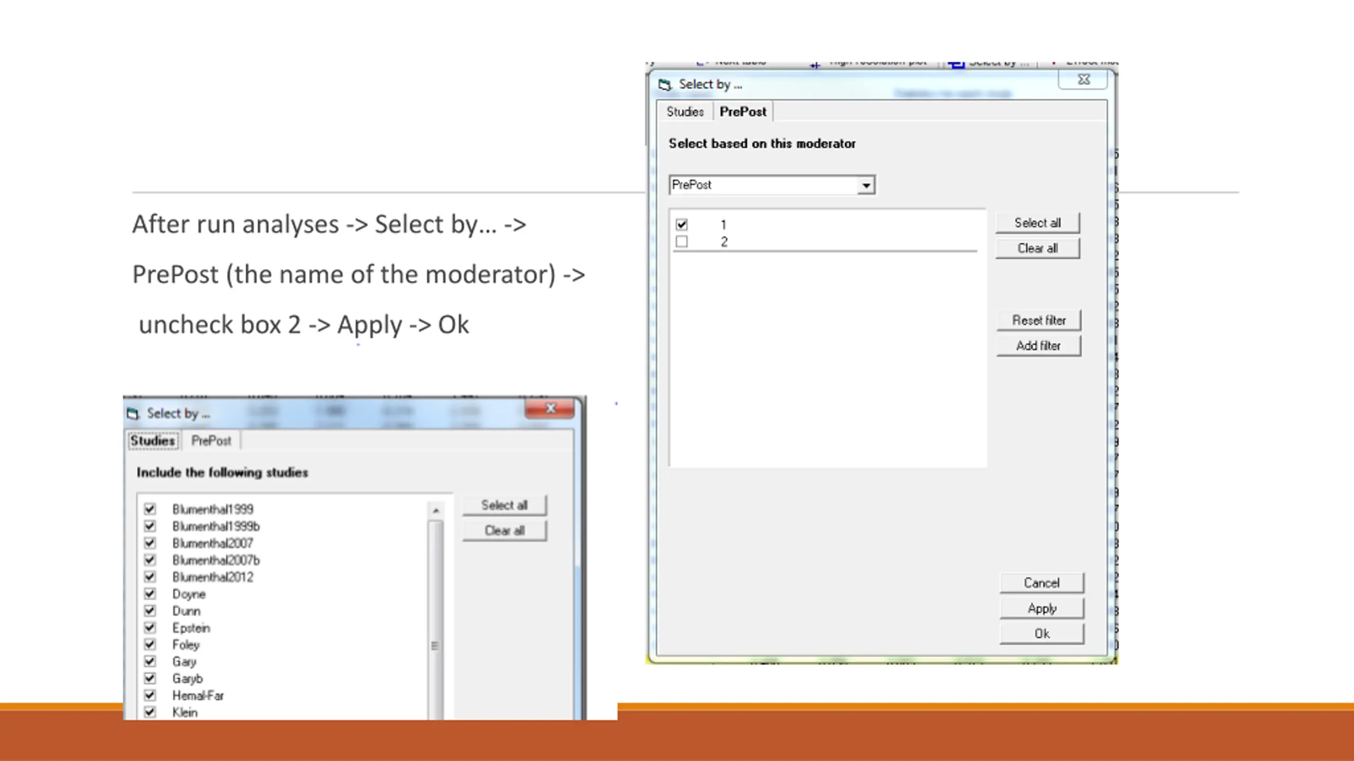Select the Hemal-Far study name text

click(198, 695)
